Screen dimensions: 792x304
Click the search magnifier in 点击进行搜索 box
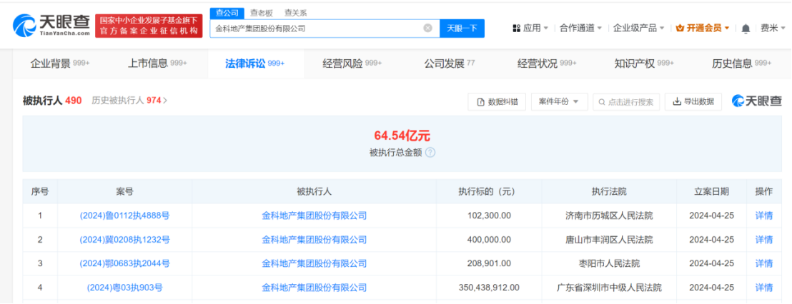[x=602, y=102]
